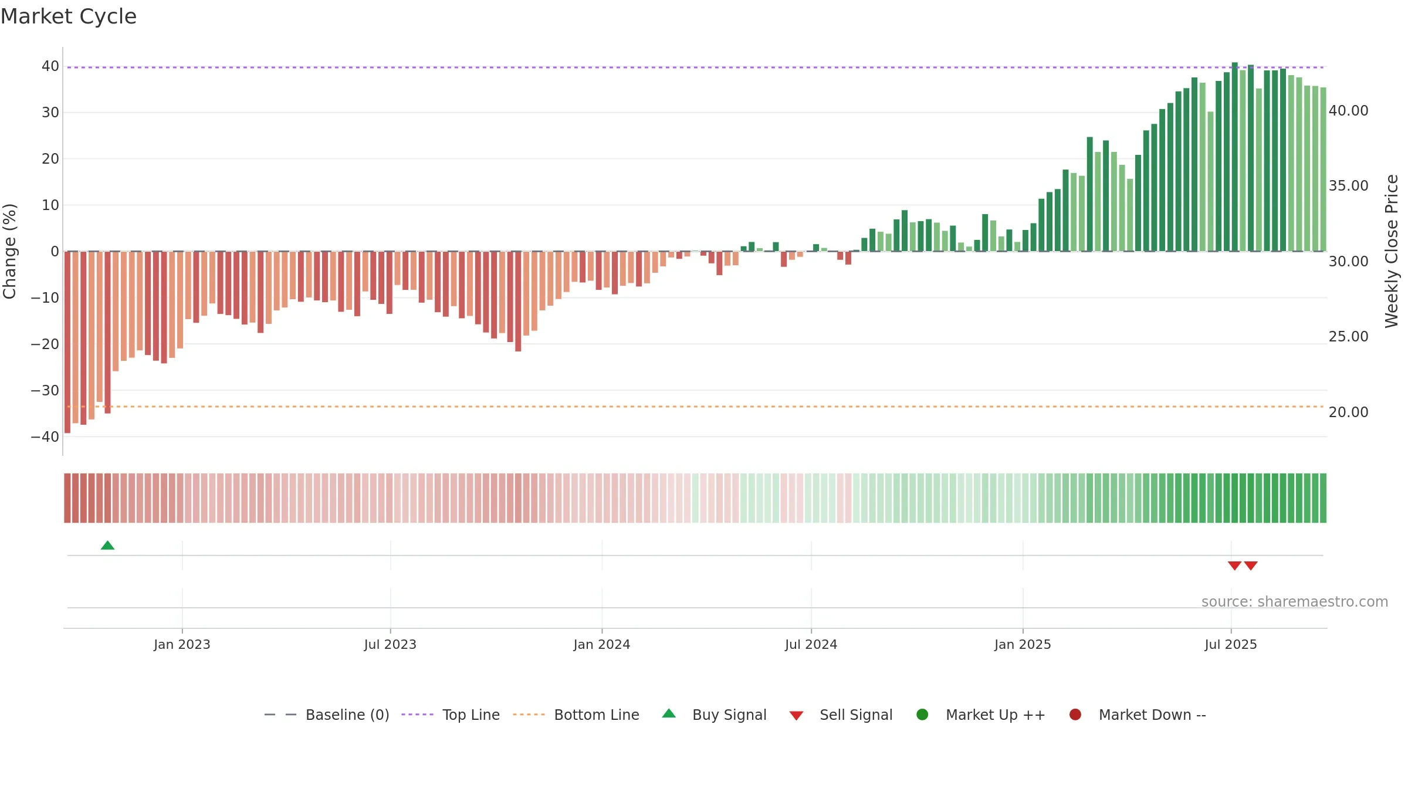Screen dimensions: 1408x792
Task: Click the −40 left axis tick label
Action: coord(45,436)
